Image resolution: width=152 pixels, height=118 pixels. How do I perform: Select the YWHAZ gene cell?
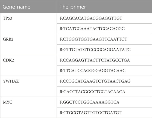click(28, 86)
